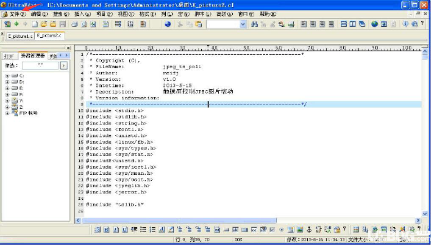Open the toolbar search combo dropdown arrow
The height and width of the screenshot is (245, 431).
[243, 25]
